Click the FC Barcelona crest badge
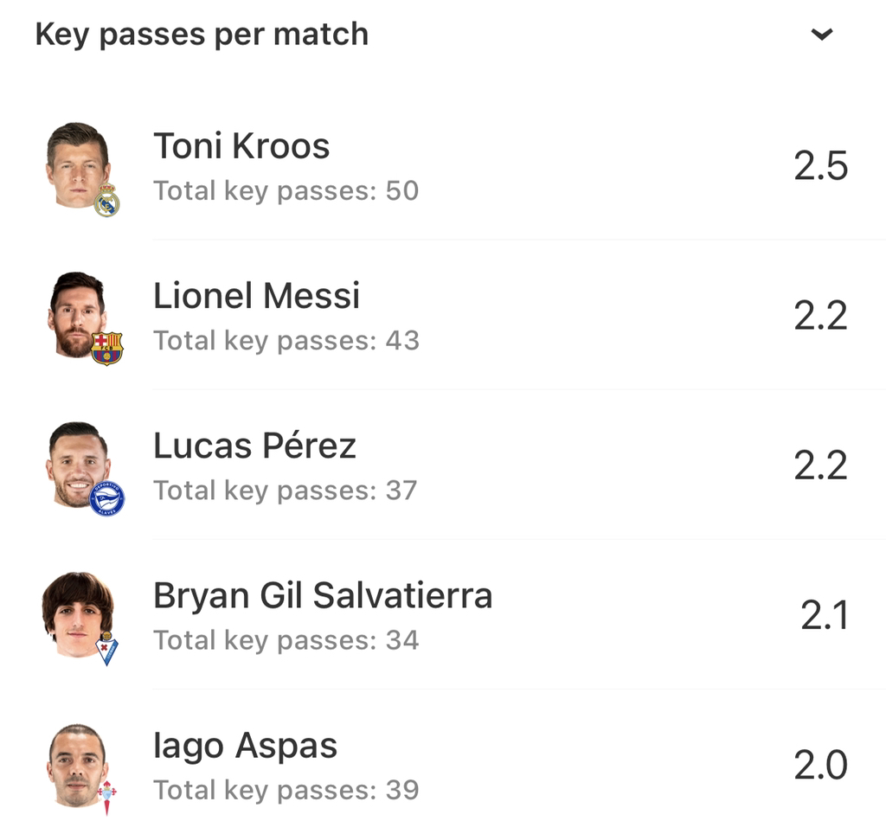 point(106,348)
